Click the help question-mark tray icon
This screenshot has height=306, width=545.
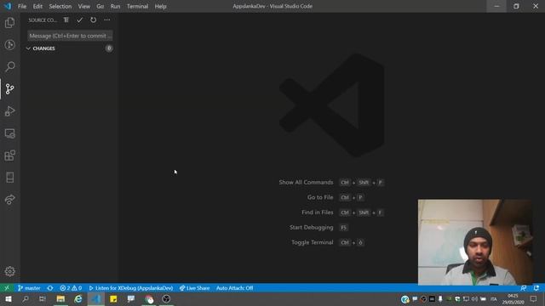coord(404,299)
